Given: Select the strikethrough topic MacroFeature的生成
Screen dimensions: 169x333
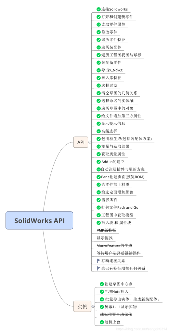Looking at the screenshot, I should (x=114, y=246).
